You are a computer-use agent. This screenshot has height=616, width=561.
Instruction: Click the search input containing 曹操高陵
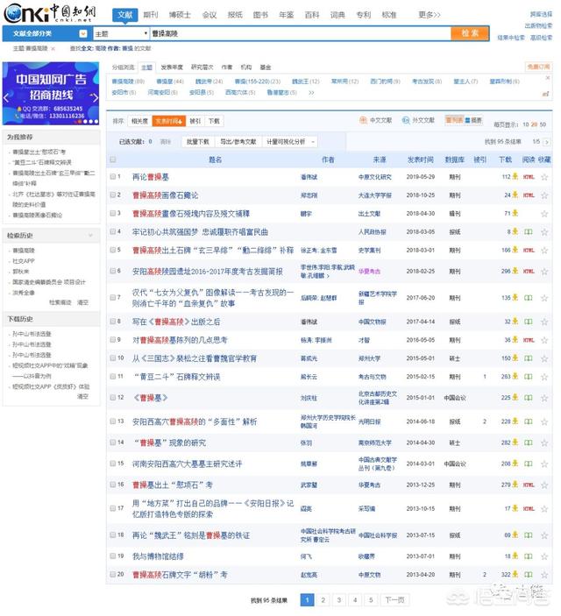[x=298, y=33]
